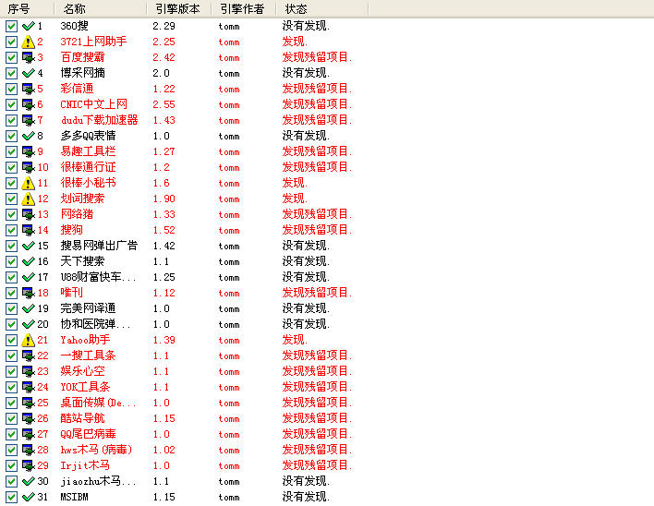The height and width of the screenshot is (506, 654).
Task: Click the tomm author cell of 网络猪
Action: click(x=229, y=215)
